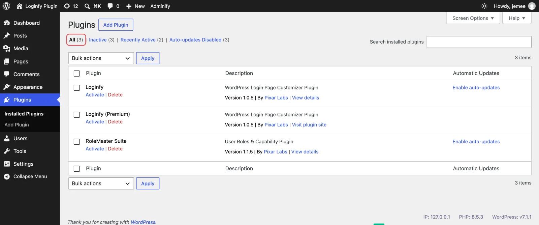Click the plus New icon in admin bar
539x225 pixels.
[x=129, y=6]
